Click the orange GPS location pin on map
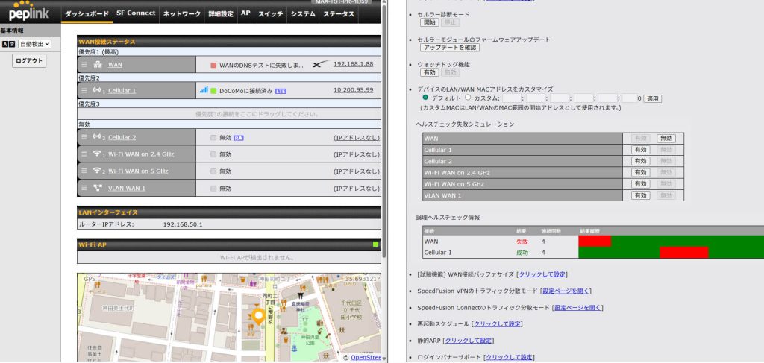 click(259, 316)
